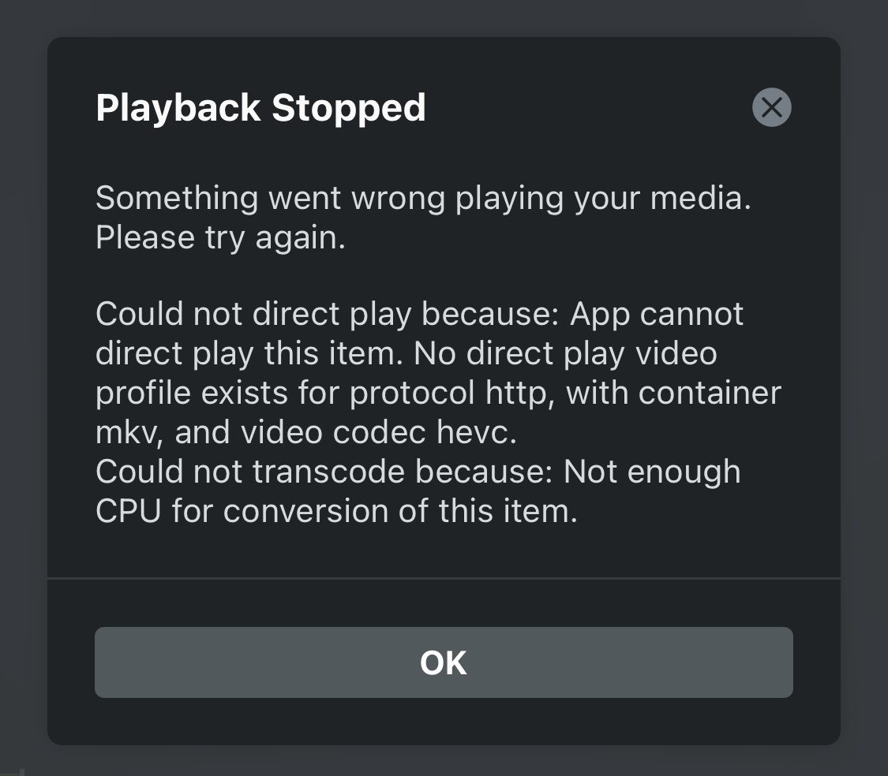Image resolution: width=888 pixels, height=776 pixels.
Task: Click the "conversion of this item." phrase
Action: click(x=400, y=511)
